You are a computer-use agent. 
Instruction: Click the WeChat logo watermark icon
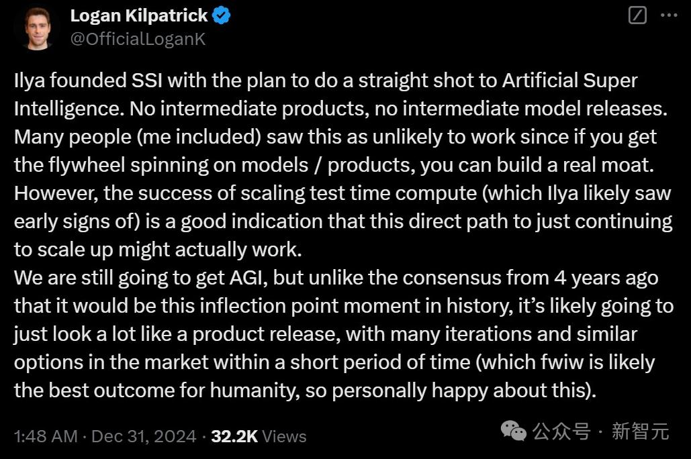(514, 431)
